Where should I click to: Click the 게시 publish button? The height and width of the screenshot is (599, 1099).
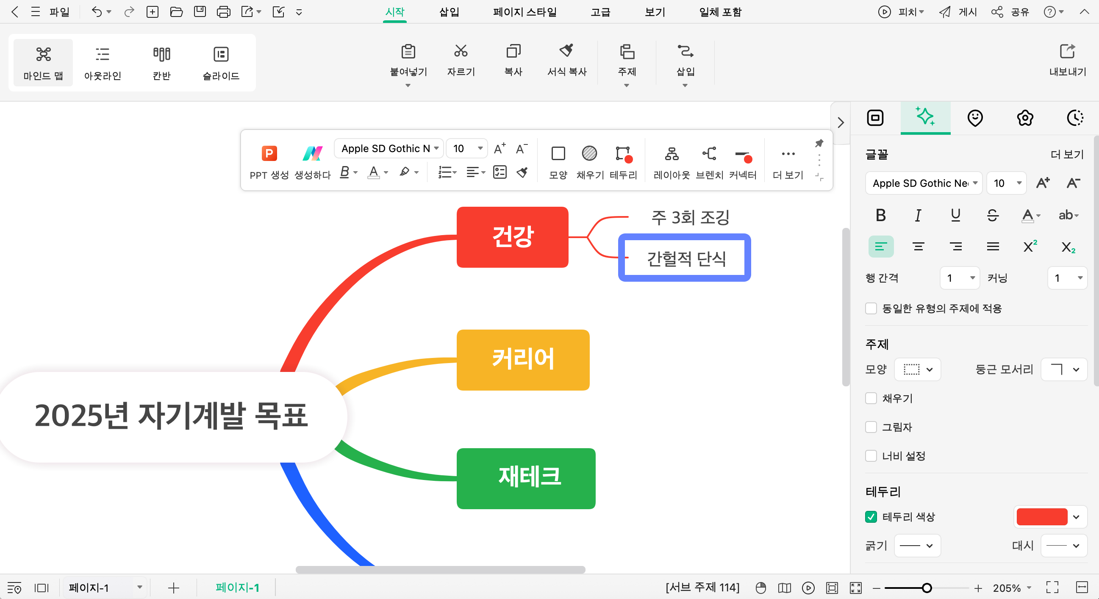pyautogui.click(x=958, y=12)
